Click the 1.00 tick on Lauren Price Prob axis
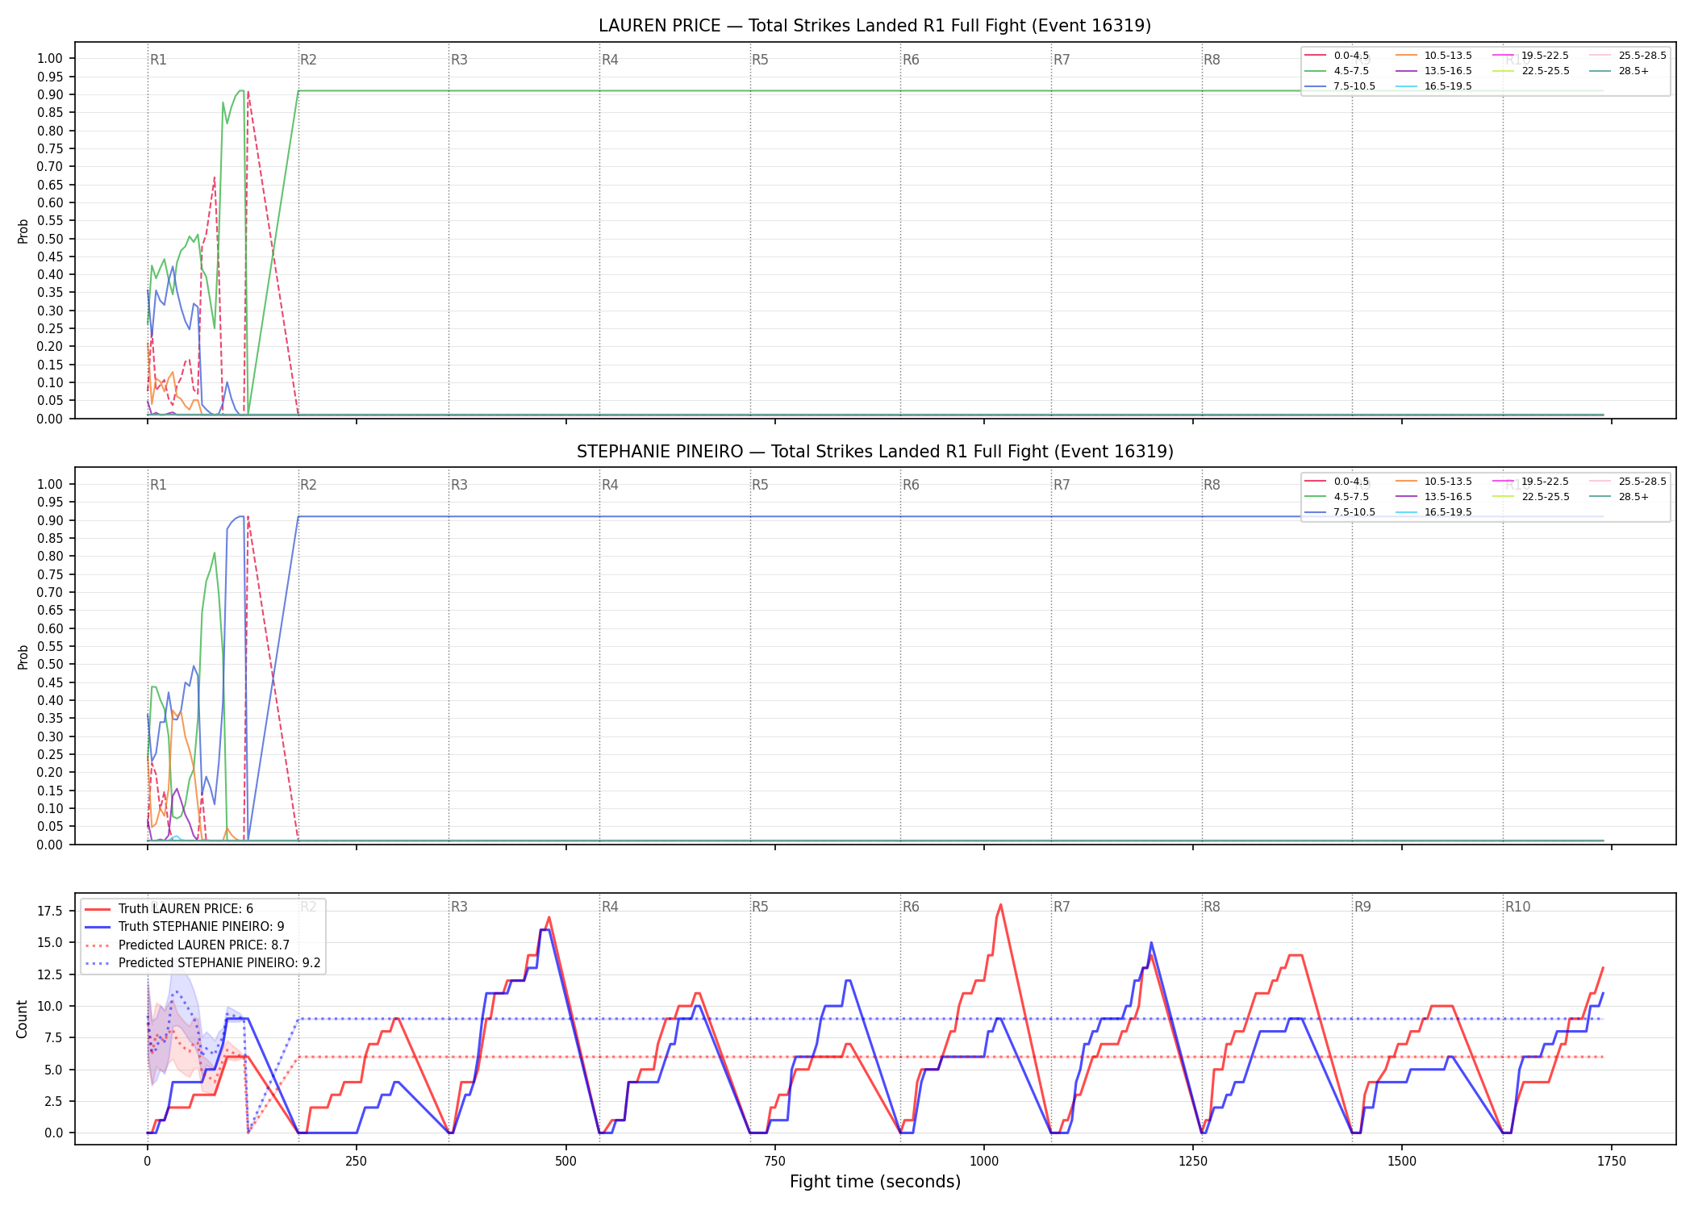 (50, 58)
